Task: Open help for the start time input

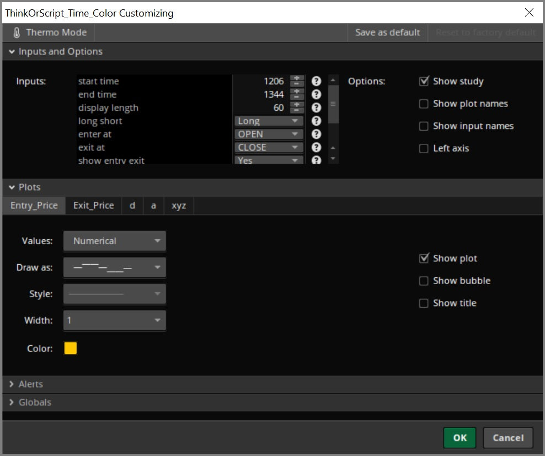Action: [x=316, y=81]
